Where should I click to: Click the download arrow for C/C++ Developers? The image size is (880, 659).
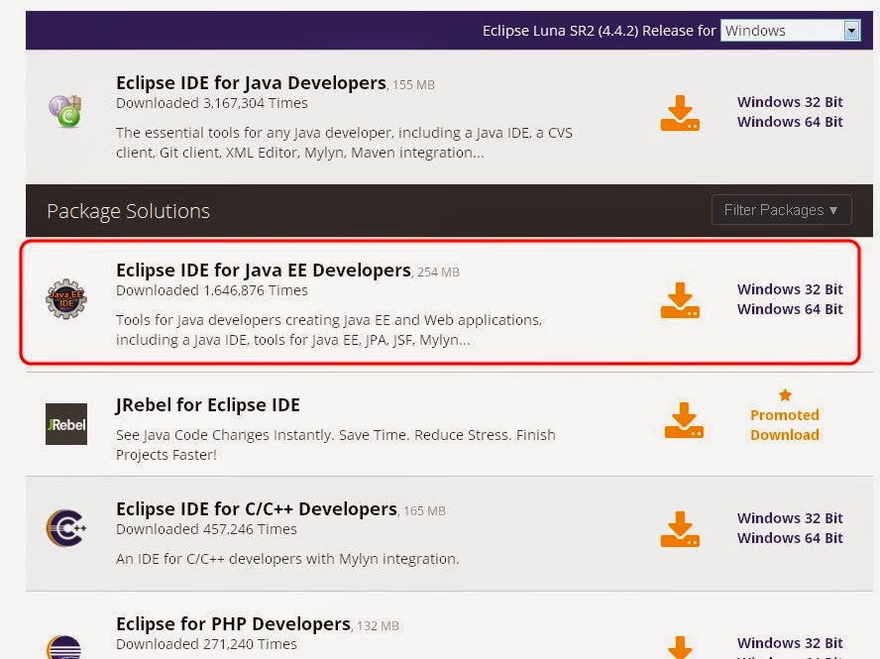(680, 528)
